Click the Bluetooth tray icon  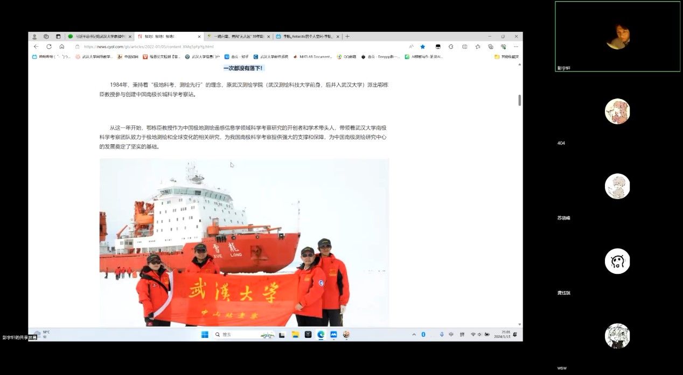click(423, 335)
